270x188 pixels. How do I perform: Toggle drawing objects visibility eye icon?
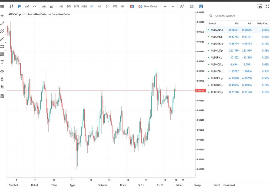(2, 71)
